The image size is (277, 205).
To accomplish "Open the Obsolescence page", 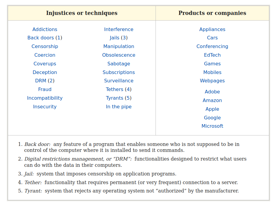I will (119, 55).
